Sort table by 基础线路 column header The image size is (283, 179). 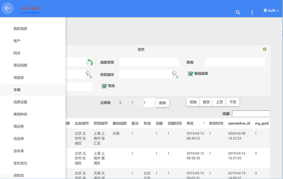[x=119, y=124]
